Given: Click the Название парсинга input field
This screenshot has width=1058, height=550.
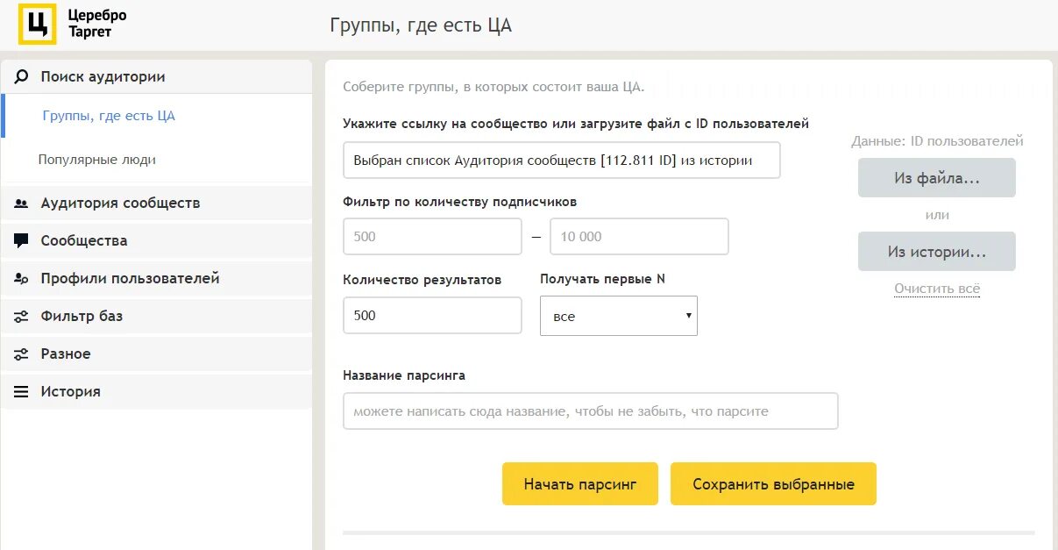Looking at the screenshot, I should tap(590, 411).
